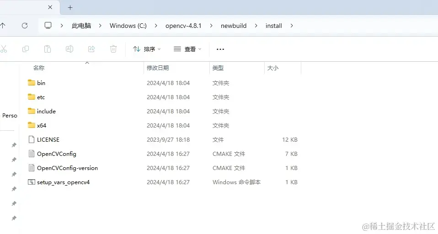This screenshot has height=234, width=438.
Task: Navigate to Windows (C:) breadcrumb
Action: [x=128, y=26]
